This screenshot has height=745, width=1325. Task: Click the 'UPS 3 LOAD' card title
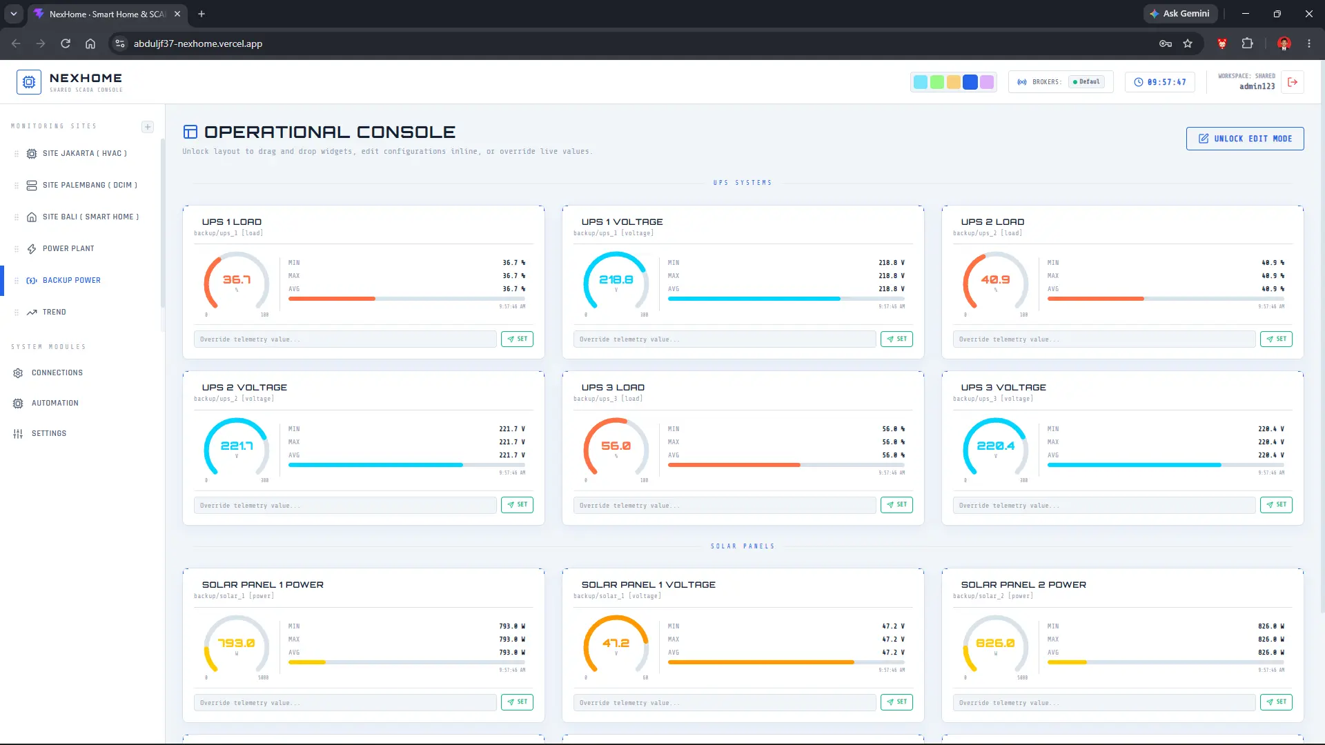(x=613, y=388)
